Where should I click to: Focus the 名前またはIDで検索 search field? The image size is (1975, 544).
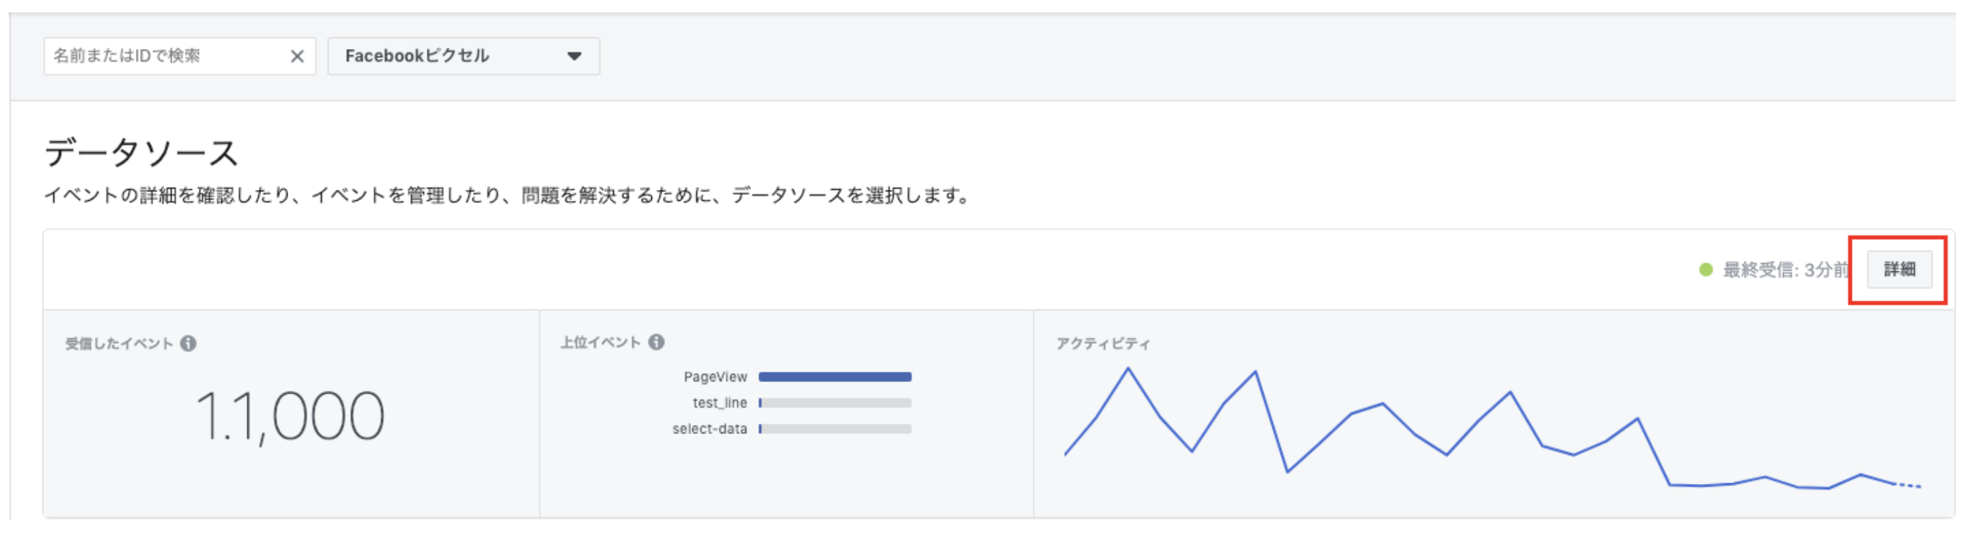pos(165,56)
